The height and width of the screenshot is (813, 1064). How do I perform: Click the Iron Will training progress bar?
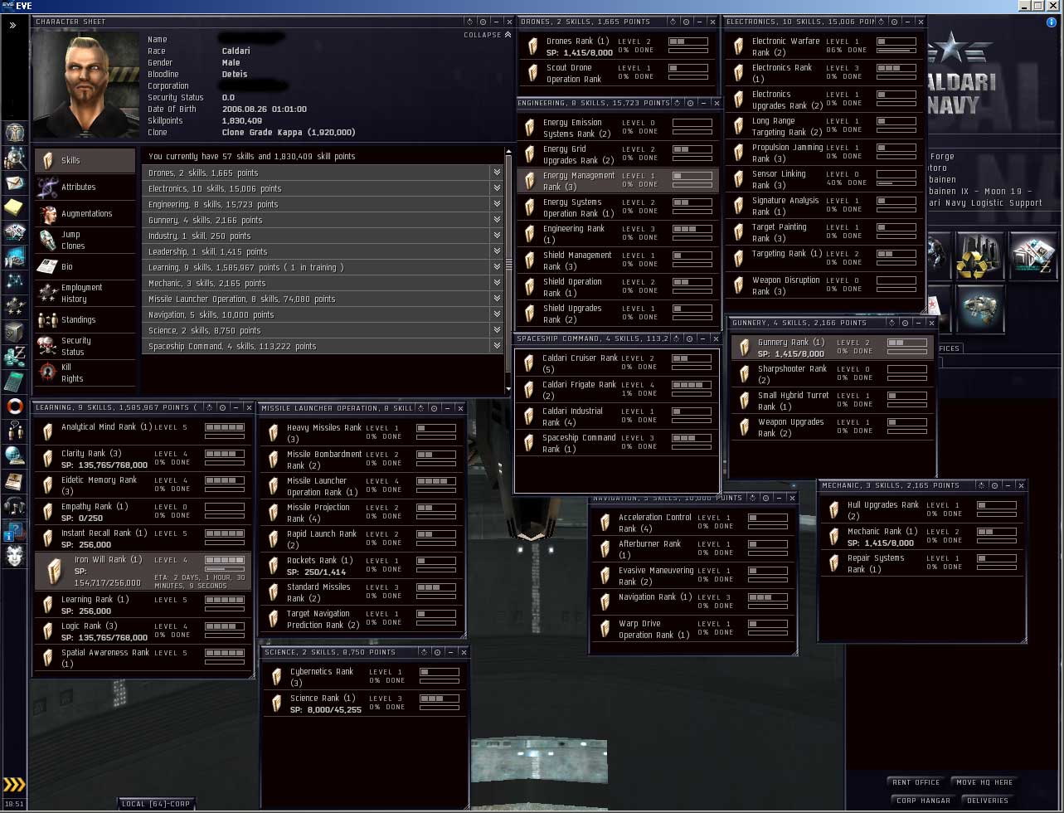pyautogui.click(x=225, y=569)
